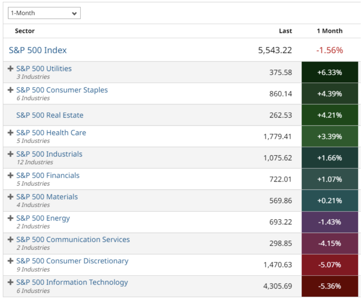Open the S&P 500 Energy link
The height and width of the screenshot is (300, 363).
(x=43, y=218)
